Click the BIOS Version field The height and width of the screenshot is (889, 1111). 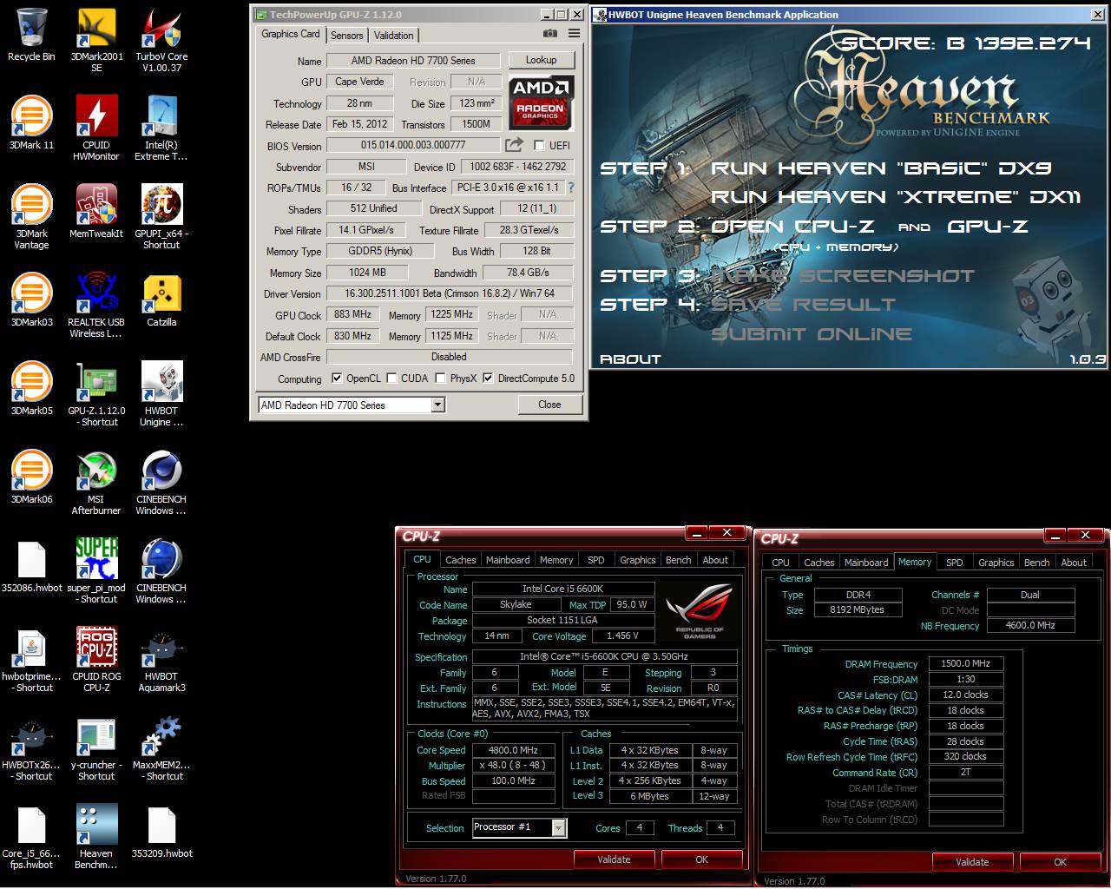coord(413,145)
